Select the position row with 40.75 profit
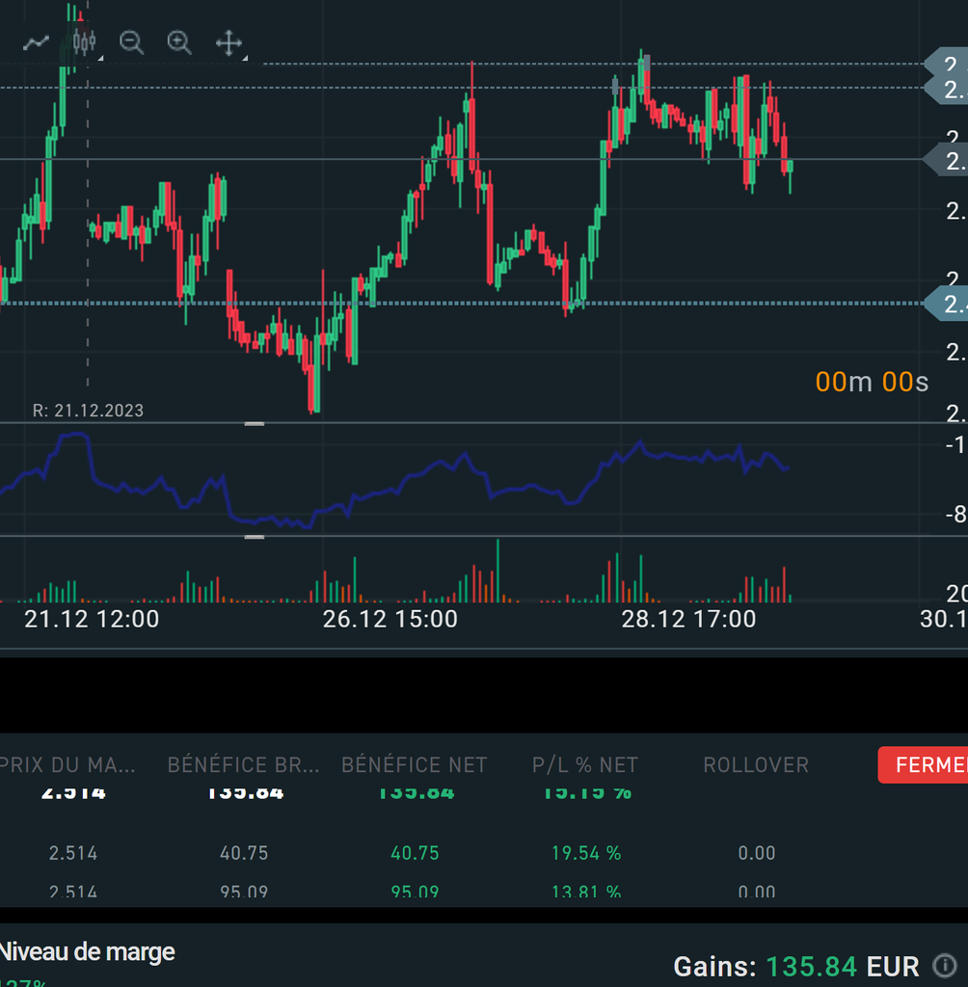968x987 pixels. pyautogui.click(x=415, y=853)
